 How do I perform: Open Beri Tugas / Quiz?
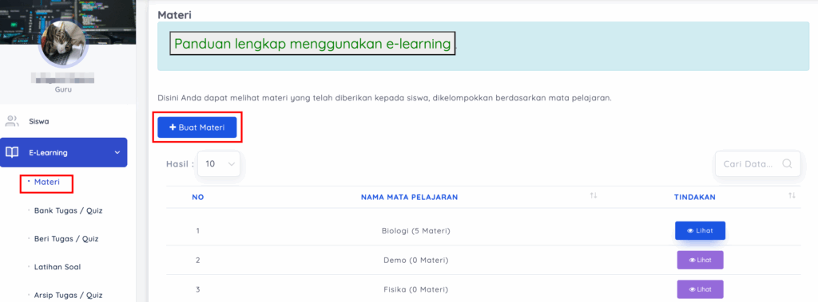[x=66, y=239]
